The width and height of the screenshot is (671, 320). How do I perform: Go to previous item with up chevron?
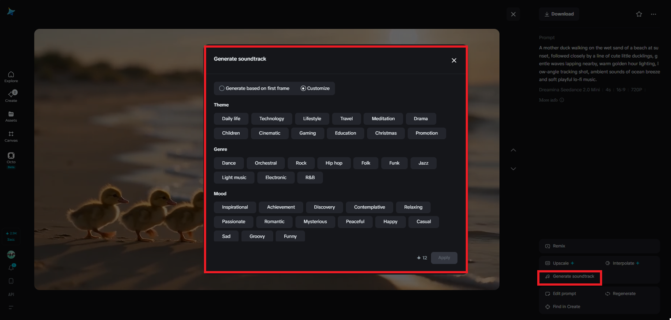point(513,150)
